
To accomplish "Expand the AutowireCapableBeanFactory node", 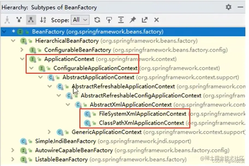I will tap(13, 150).
